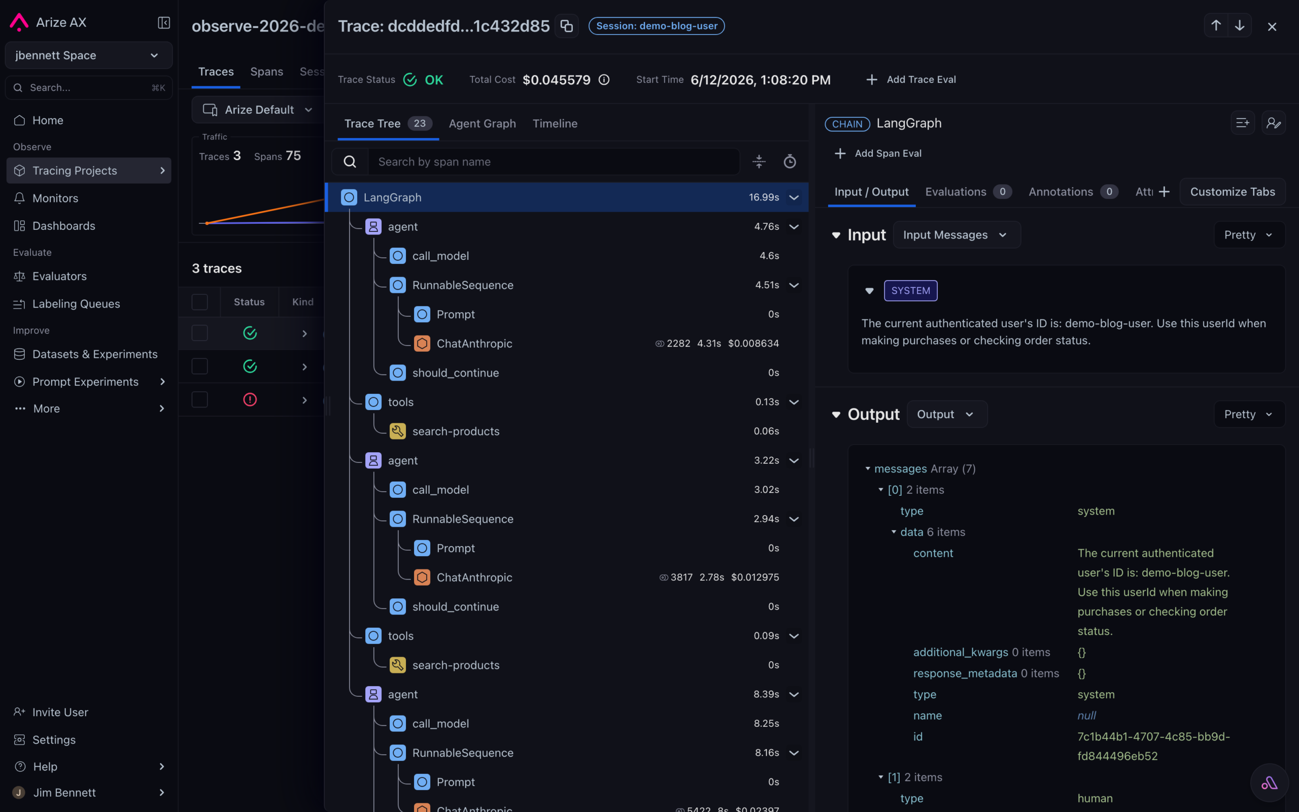Toggle the span timing stopwatch icon
Screen dimensions: 1299x812
tap(790, 162)
